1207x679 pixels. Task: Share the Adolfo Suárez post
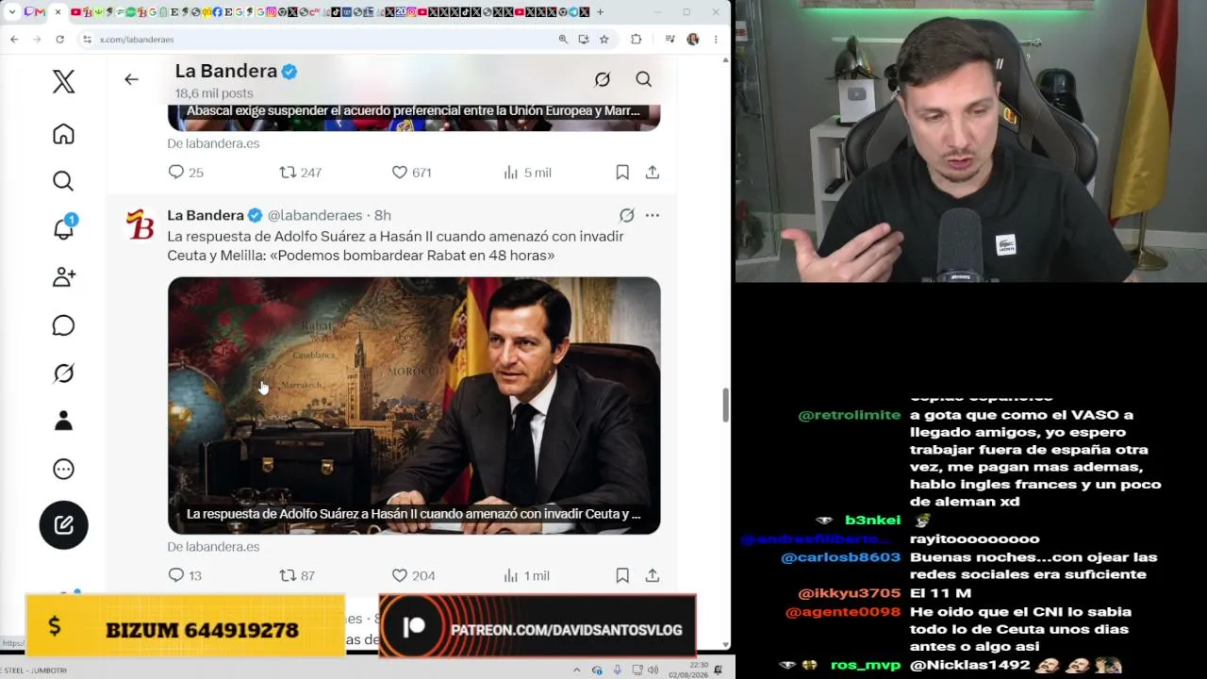click(x=652, y=575)
